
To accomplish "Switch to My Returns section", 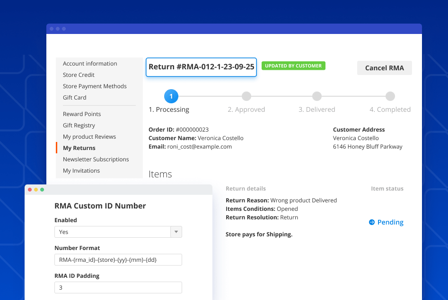I will pos(79,148).
